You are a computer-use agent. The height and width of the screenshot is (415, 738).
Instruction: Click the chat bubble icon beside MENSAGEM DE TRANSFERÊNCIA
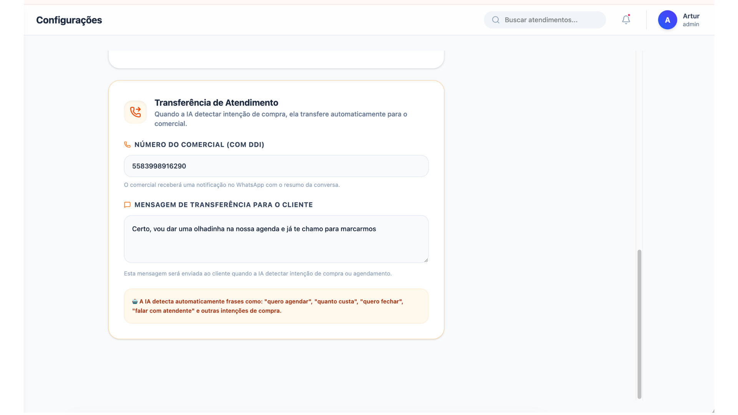tap(127, 205)
